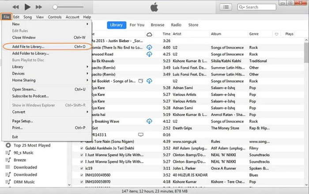Select The Money Store album cell

tap(225, 128)
